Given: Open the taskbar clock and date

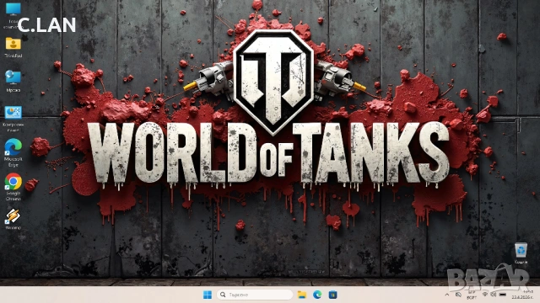Looking at the screenshot, I should tap(522, 295).
